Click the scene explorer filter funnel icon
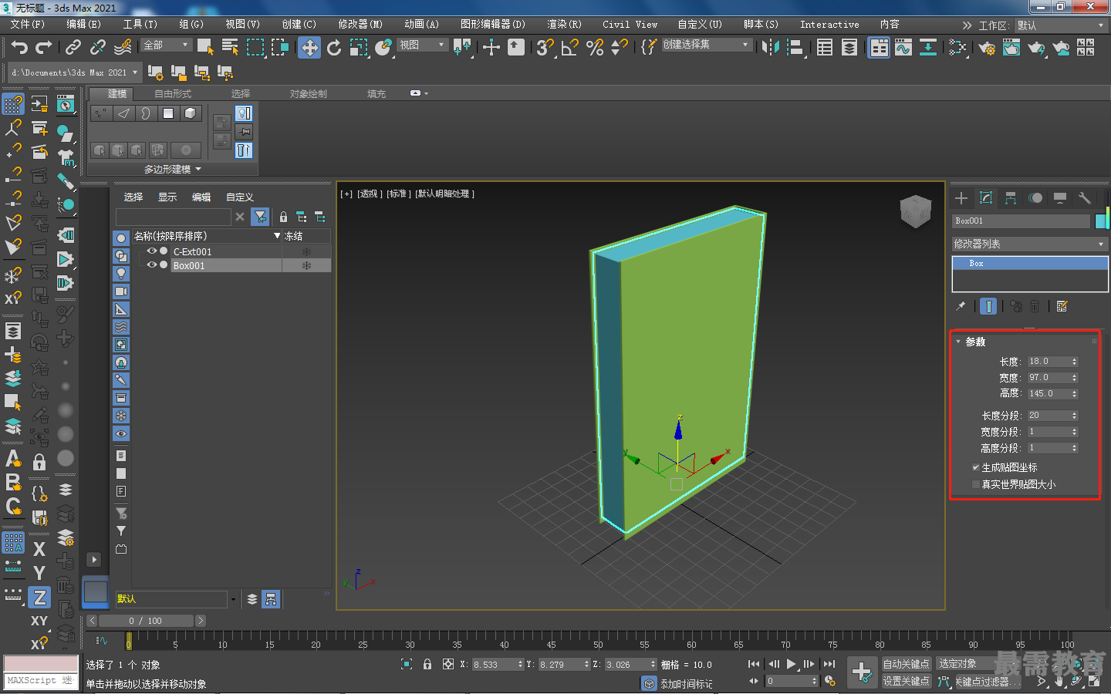Screen dimensions: 1111x694 click(x=261, y=217)
